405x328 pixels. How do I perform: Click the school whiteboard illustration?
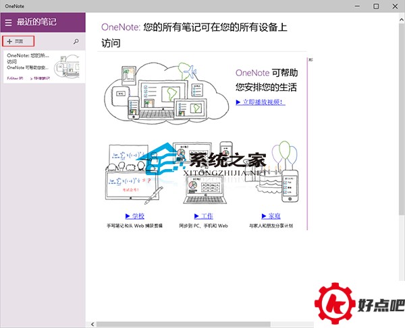click(x=134, y=174)
